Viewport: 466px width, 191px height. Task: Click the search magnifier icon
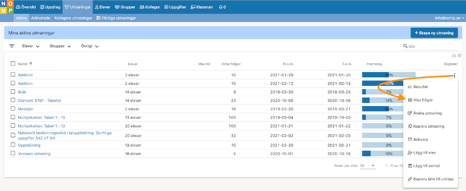(x=405, y=46)
